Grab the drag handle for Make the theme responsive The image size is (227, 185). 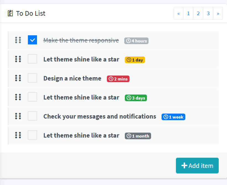pyautogui.click(x=18, y=40)
